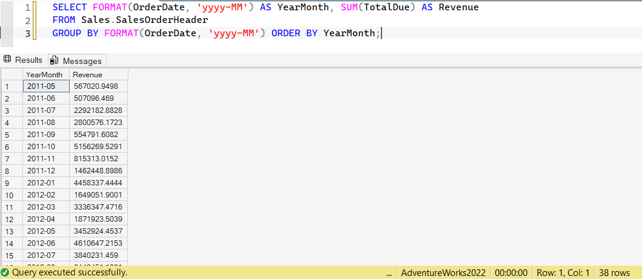Click the AdventureWorks2022 database status entry
This screenshot has height=279, width=642.
tap(443, 272)
